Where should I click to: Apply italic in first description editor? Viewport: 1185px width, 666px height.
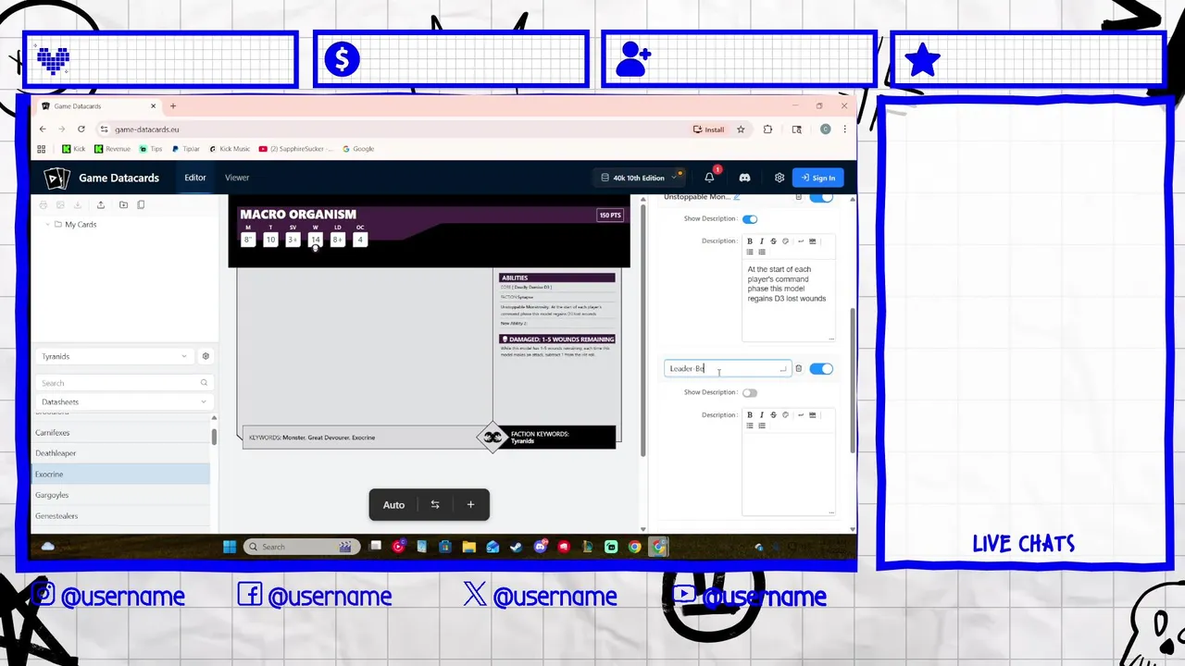click(762, 241)
